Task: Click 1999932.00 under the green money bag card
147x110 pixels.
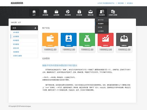Action: coord(87,50)
